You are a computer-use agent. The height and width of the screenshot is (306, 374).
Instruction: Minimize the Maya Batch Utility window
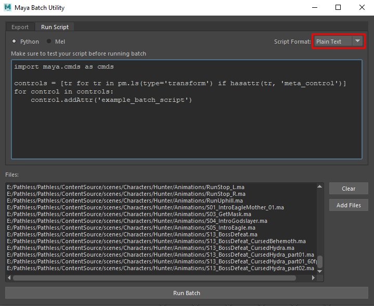[x=315, y=7]
